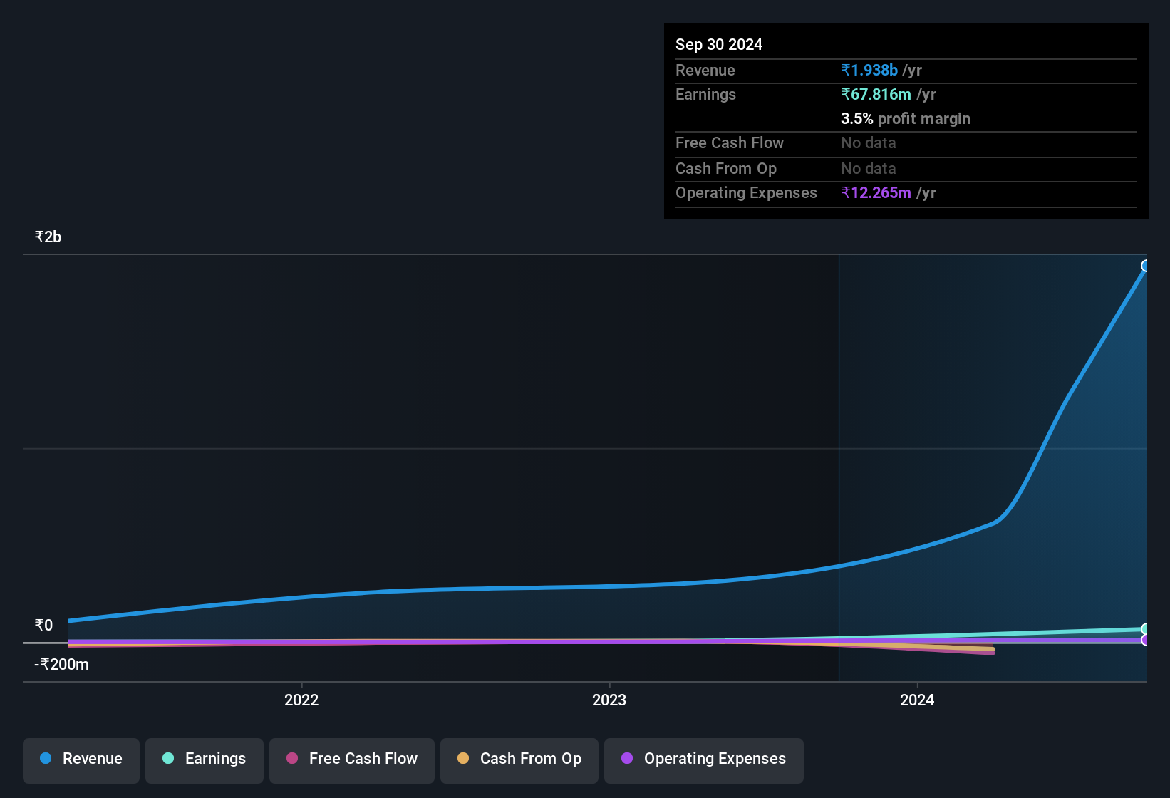Click the Cash From Op tooltip row label
Image resolution: width=1170 pixels, height=798 pixels.
pos(726,168)
